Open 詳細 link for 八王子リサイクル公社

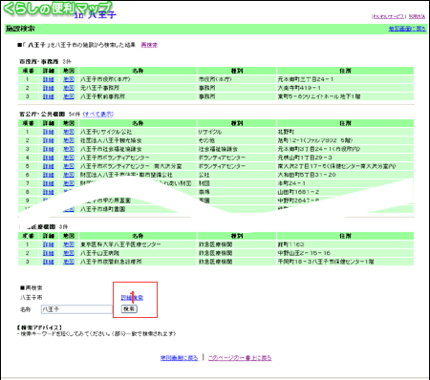tap(49, 132)
